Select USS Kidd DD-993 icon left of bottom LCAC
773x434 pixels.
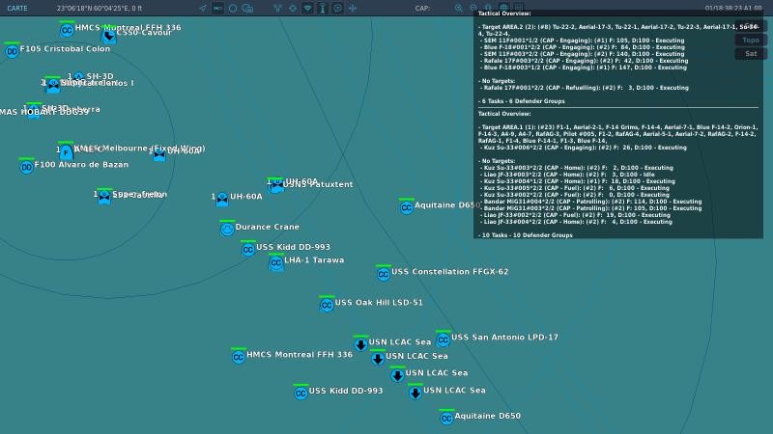point(301,393)
